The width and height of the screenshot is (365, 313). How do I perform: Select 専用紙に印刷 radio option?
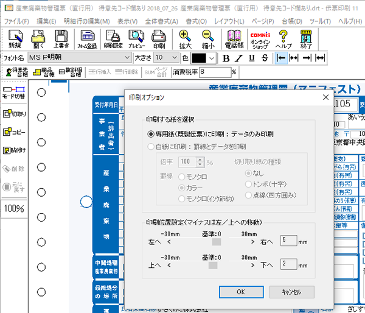coord(151,133)
